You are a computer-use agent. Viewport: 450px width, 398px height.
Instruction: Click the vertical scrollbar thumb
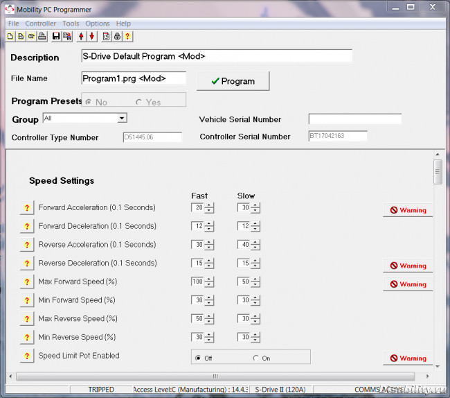pos(438,172)
